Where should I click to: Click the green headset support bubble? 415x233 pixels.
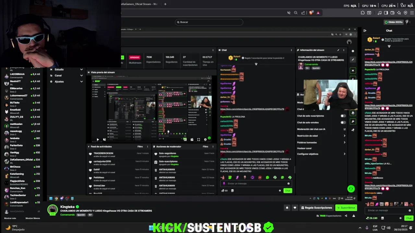click(351, 189)
